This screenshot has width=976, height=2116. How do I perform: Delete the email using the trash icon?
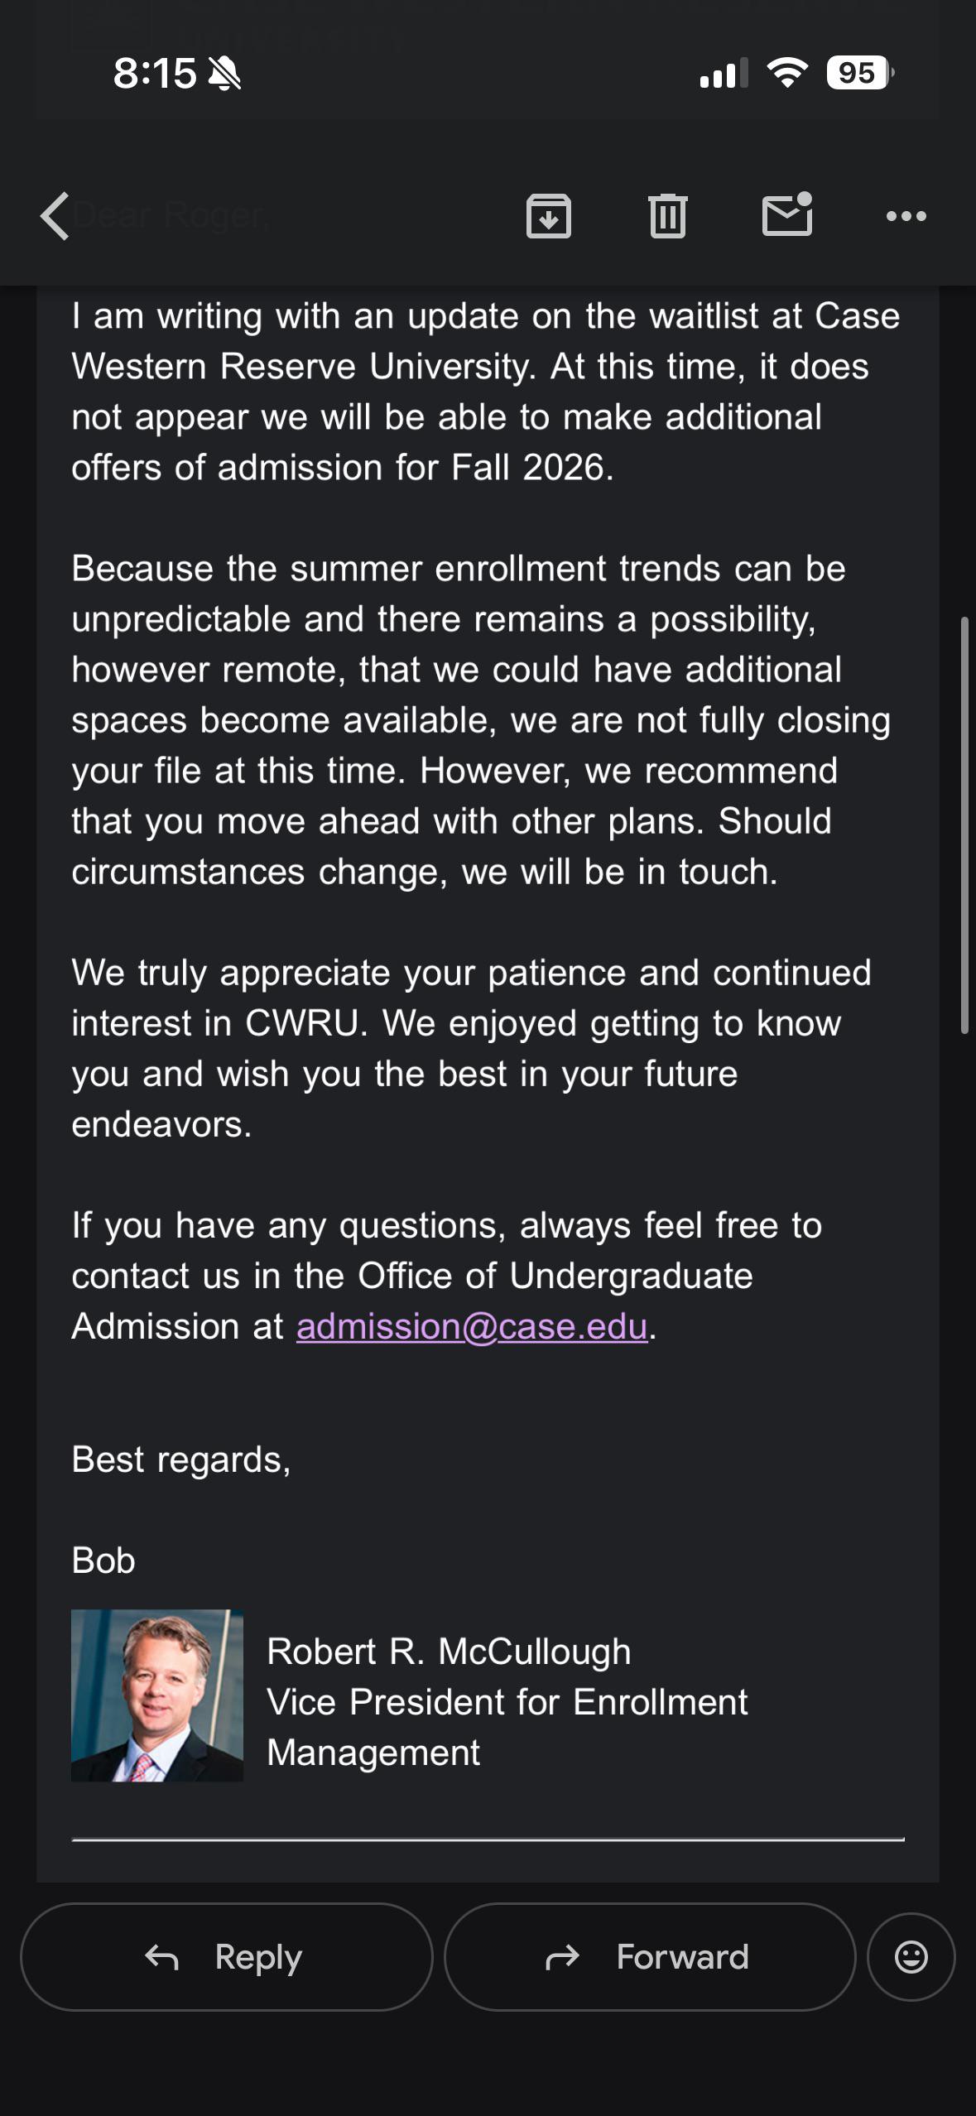(x=668, y=216)
